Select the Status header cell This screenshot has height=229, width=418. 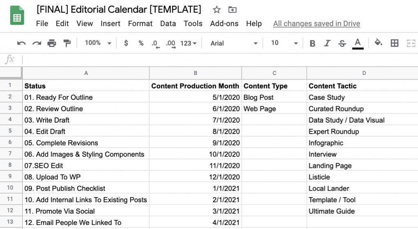coord(86,86)
